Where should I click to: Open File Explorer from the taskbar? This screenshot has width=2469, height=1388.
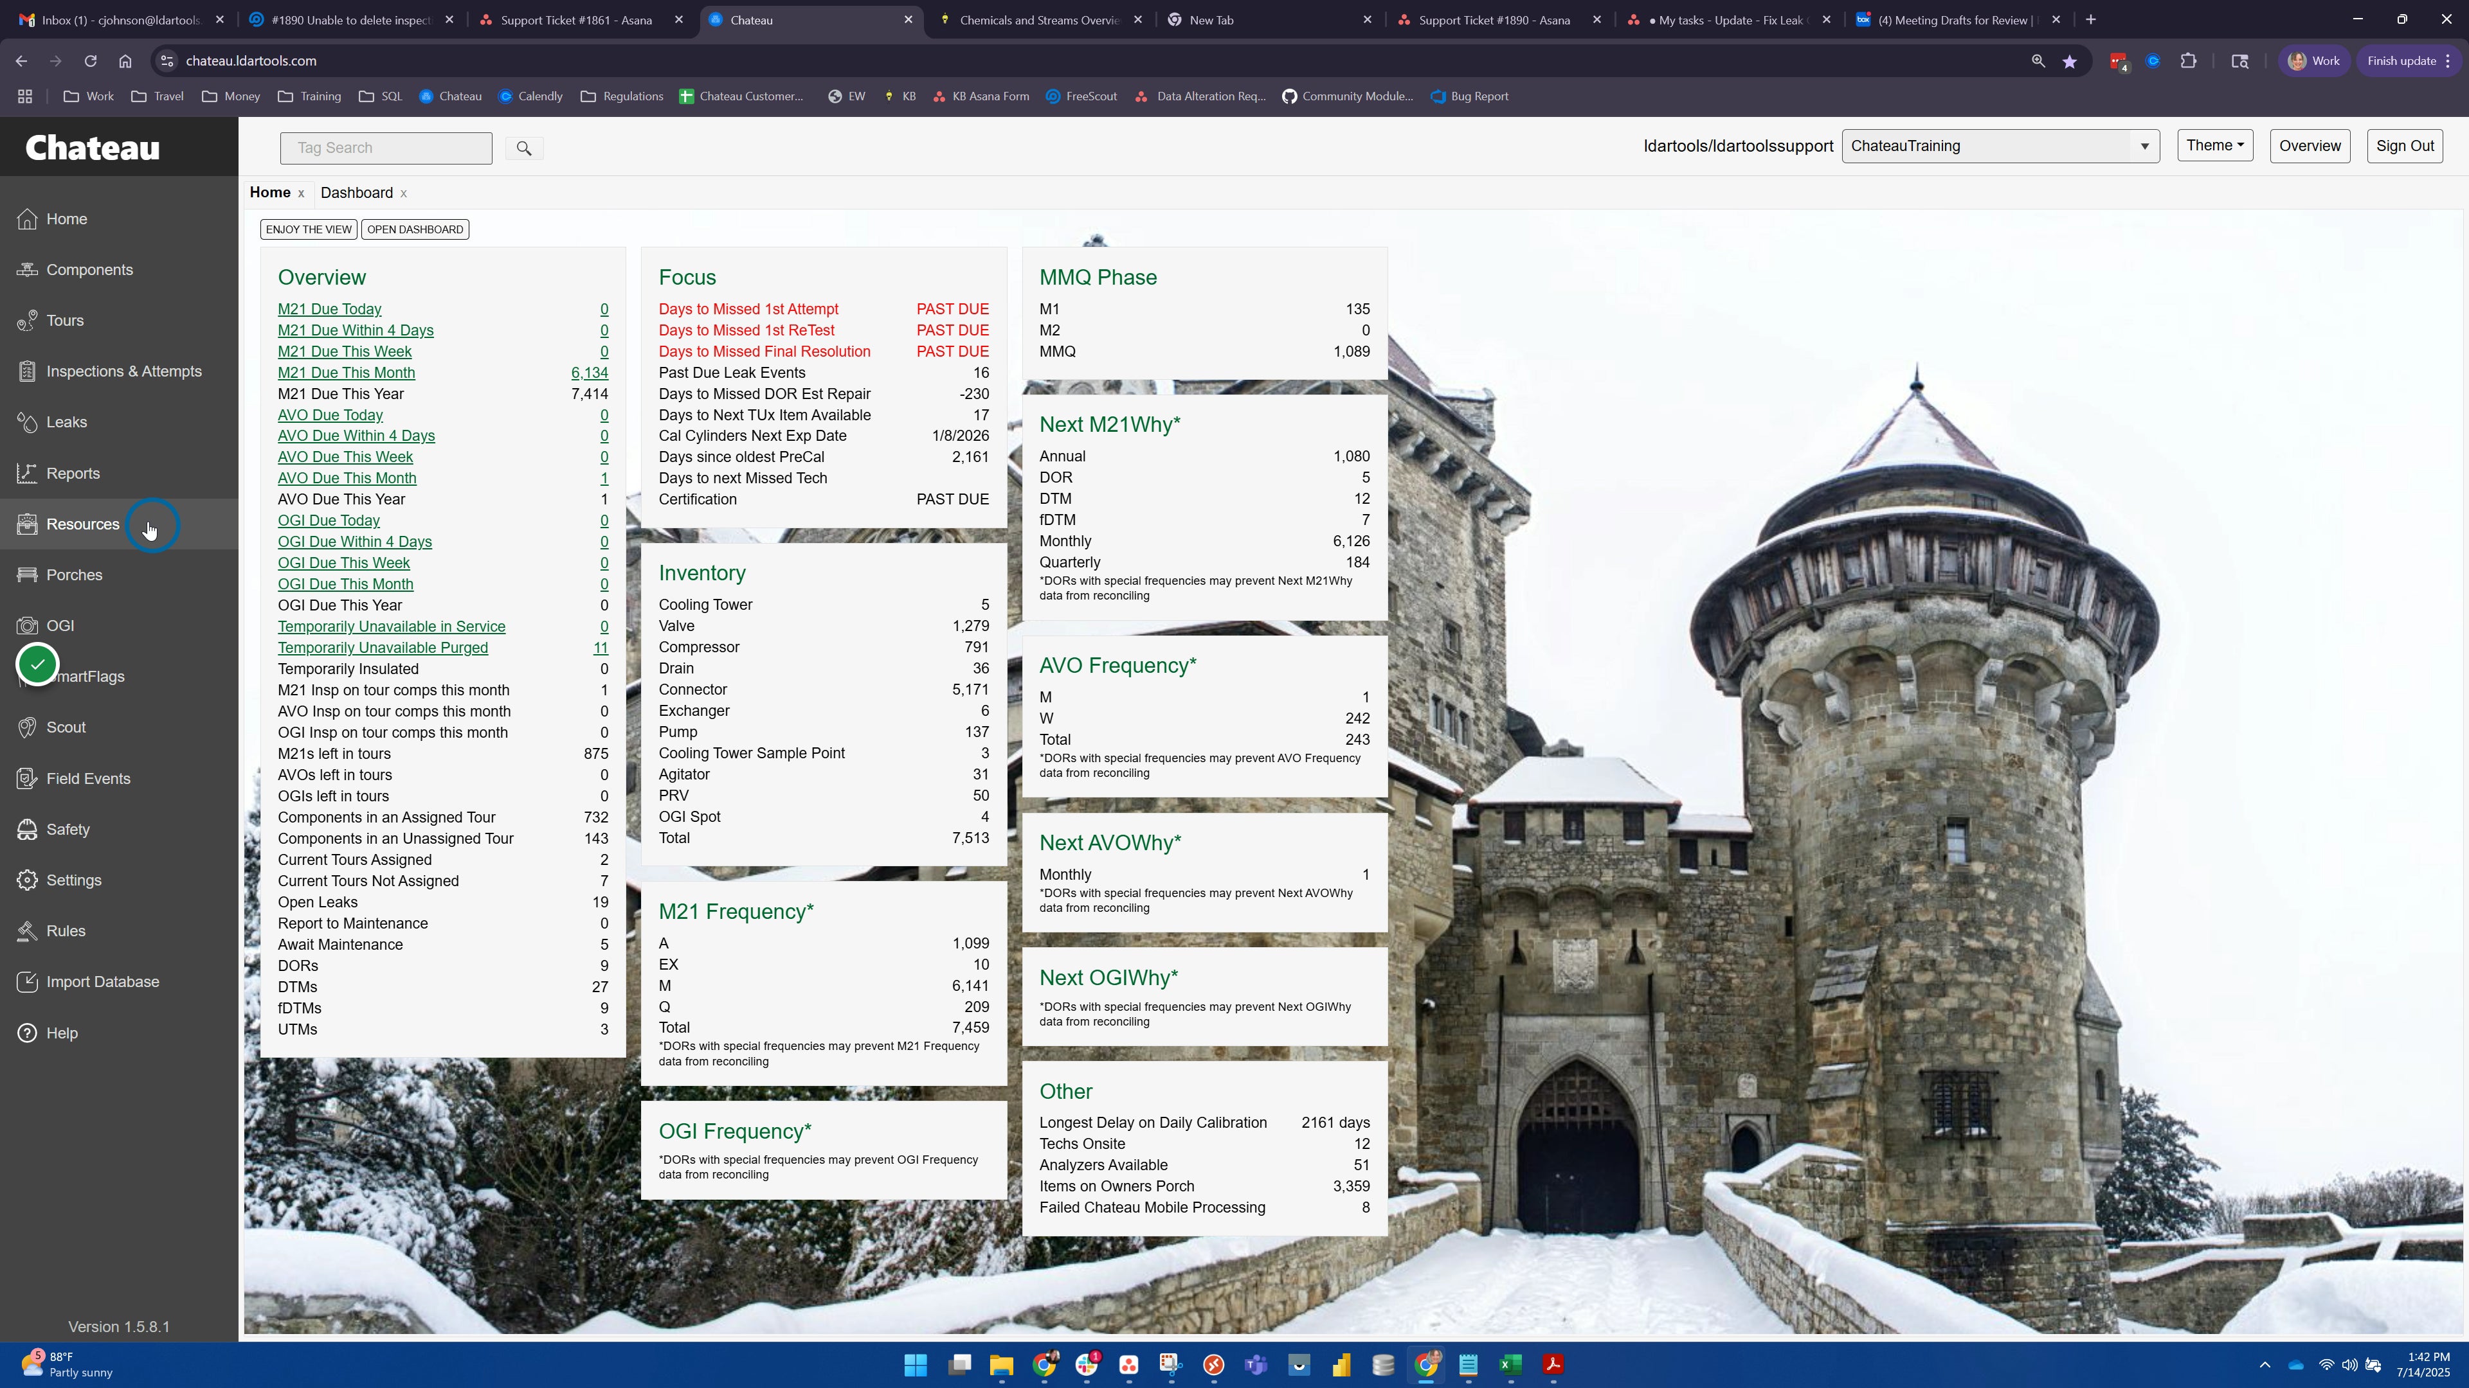click(1000, 1365)
